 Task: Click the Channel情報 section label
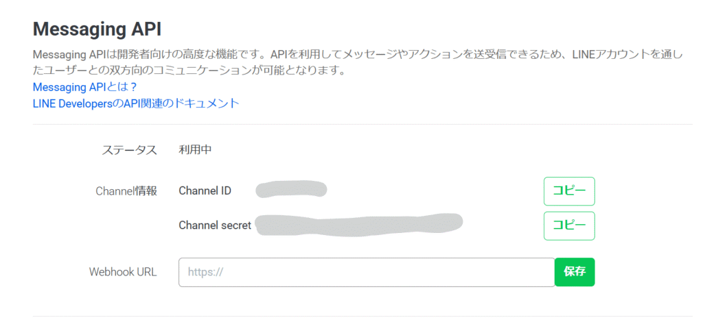click(x=126, y=191)
